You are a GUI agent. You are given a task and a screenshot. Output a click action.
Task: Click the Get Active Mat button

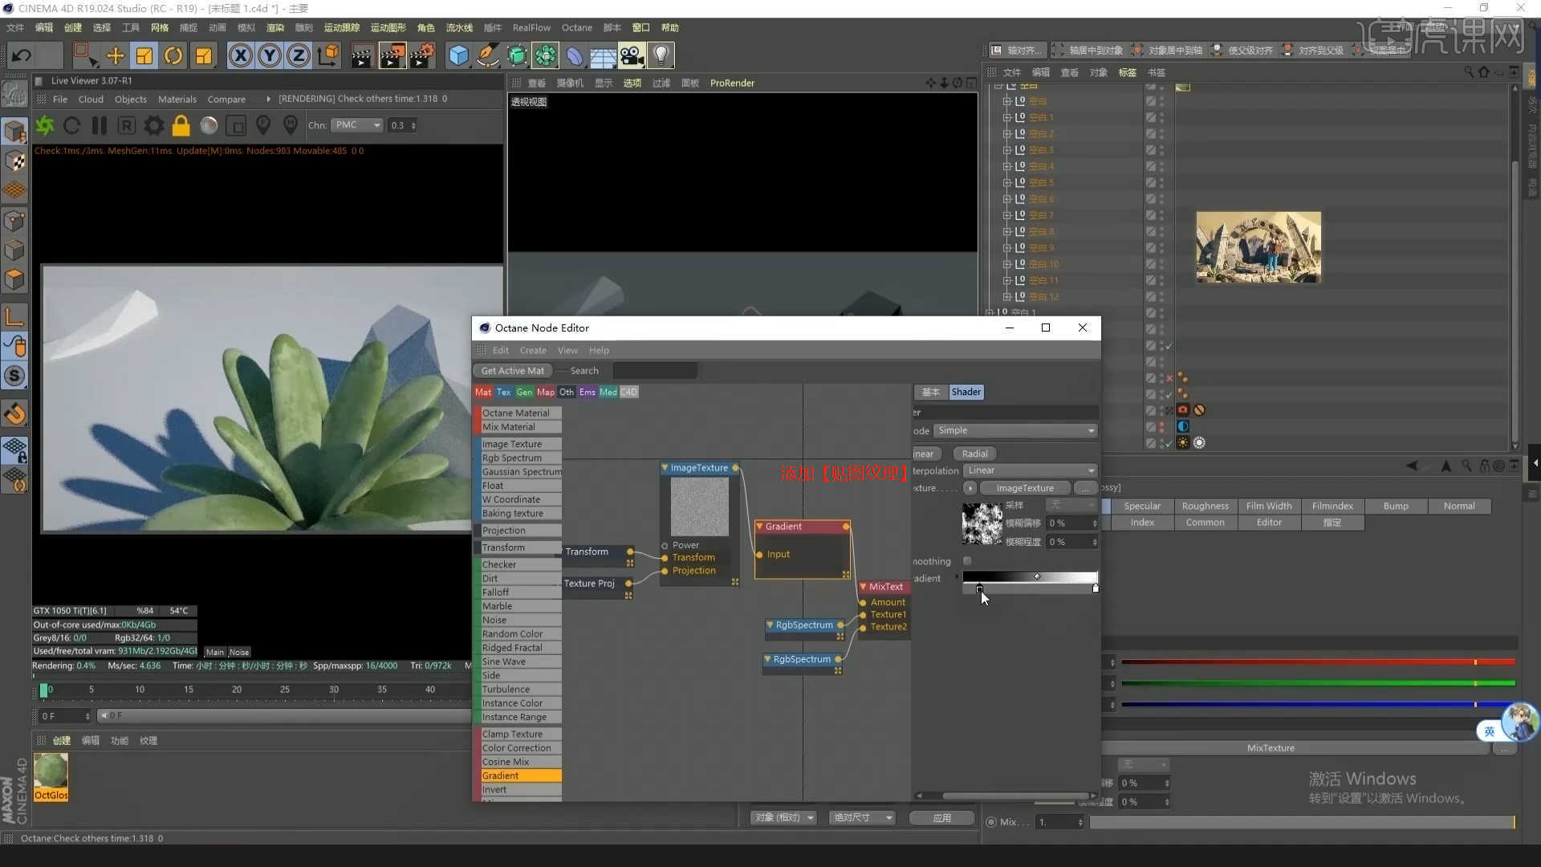pyautogui.click(x=512, y=370)
